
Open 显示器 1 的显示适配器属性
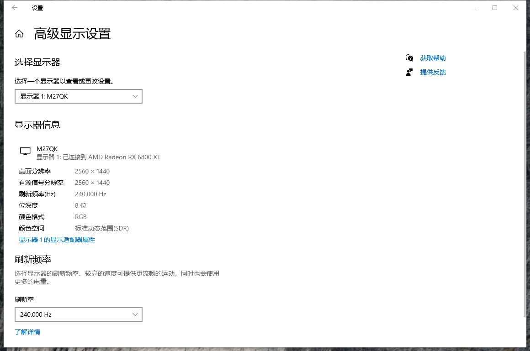[x=57, y=240]
